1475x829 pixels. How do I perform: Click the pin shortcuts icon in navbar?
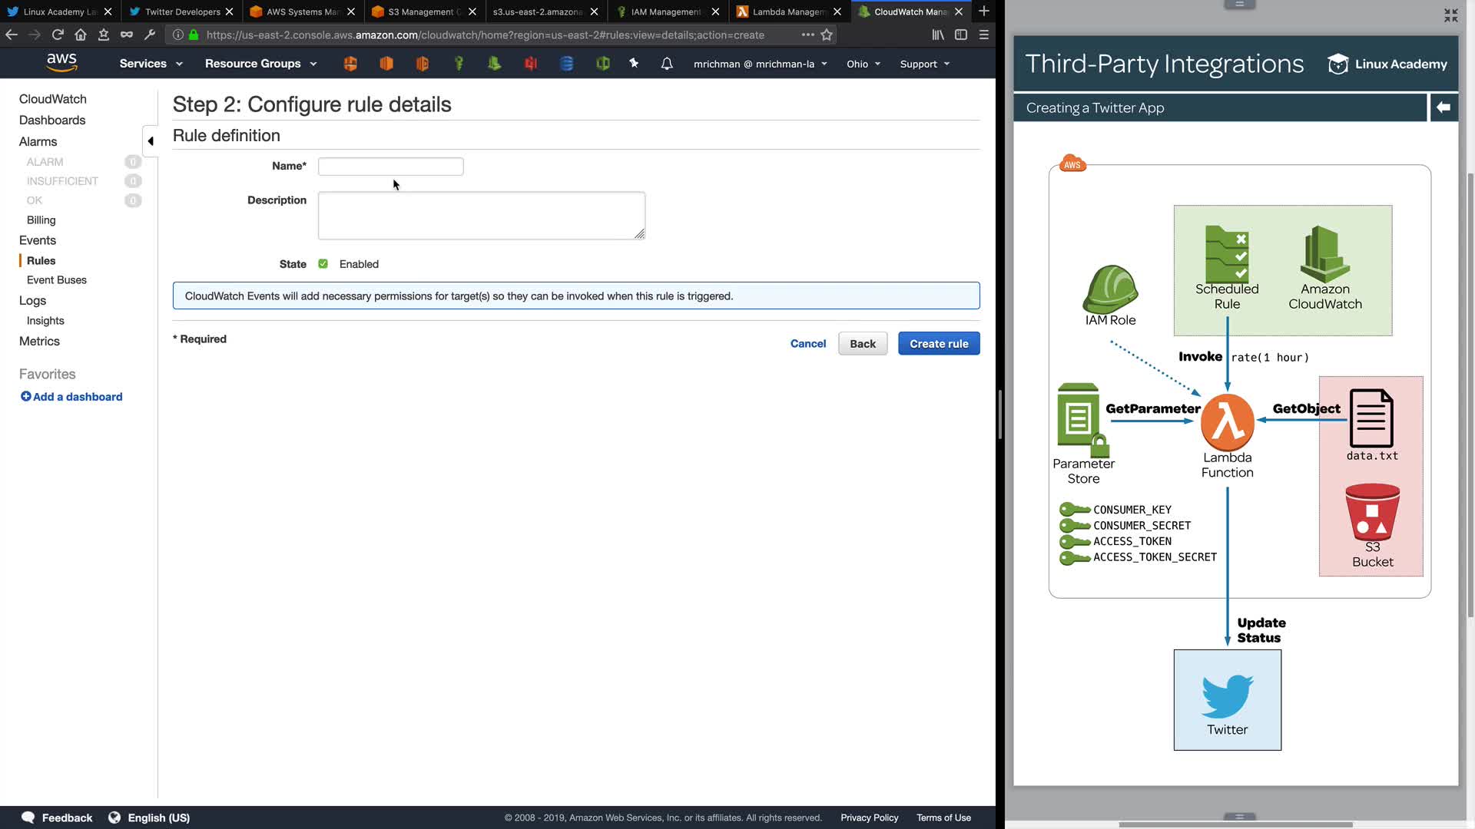[x=634, y=64]
